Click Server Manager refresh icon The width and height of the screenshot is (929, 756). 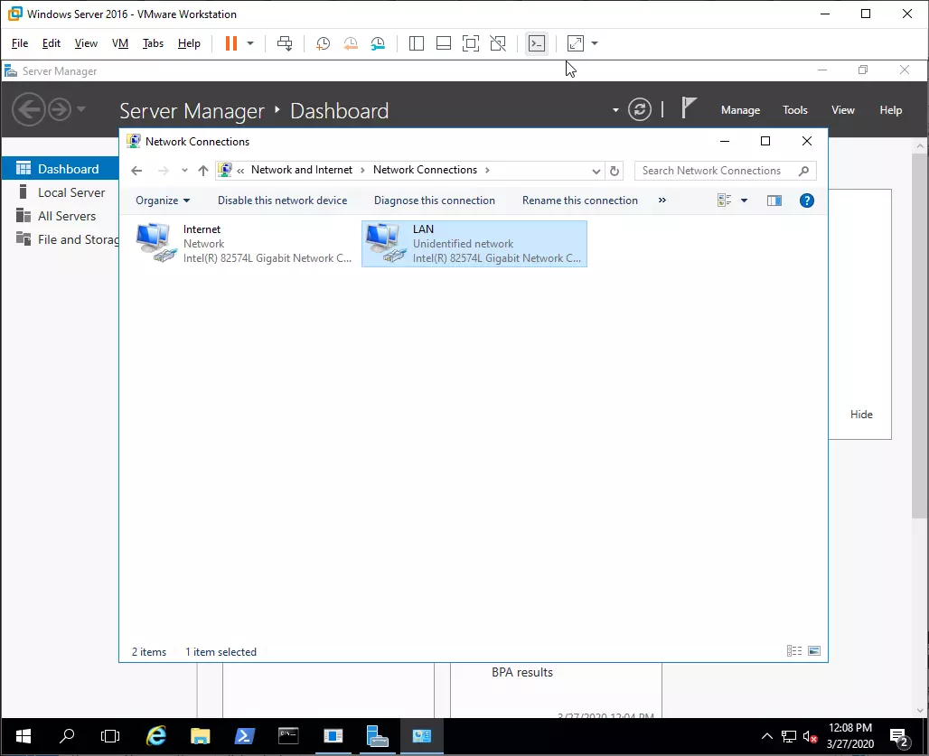640,109
